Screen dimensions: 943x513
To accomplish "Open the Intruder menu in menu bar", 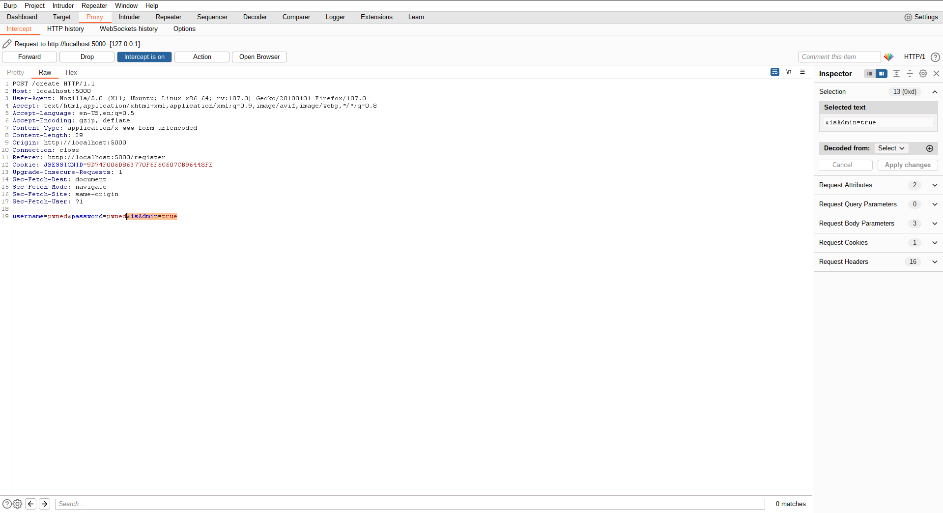I will point(63,5).
